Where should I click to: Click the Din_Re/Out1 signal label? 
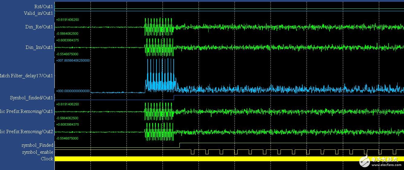pyautogui.click(x=39, y=27)
